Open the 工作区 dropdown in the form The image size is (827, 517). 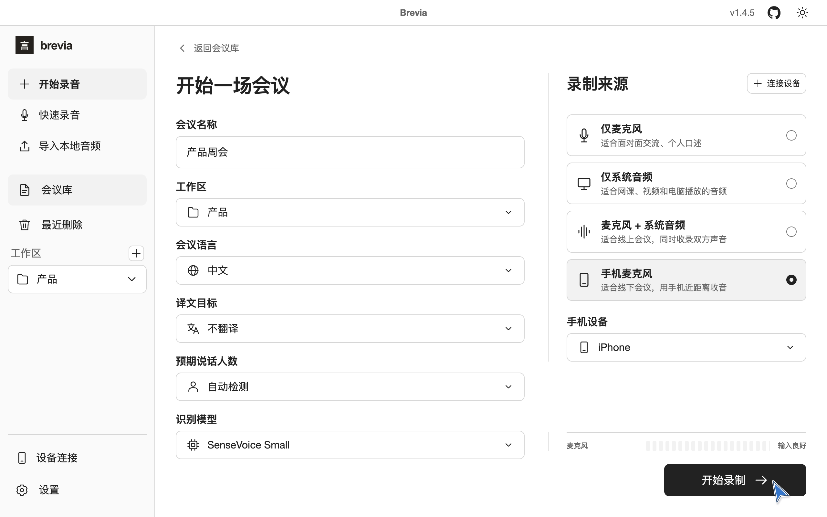350,212
